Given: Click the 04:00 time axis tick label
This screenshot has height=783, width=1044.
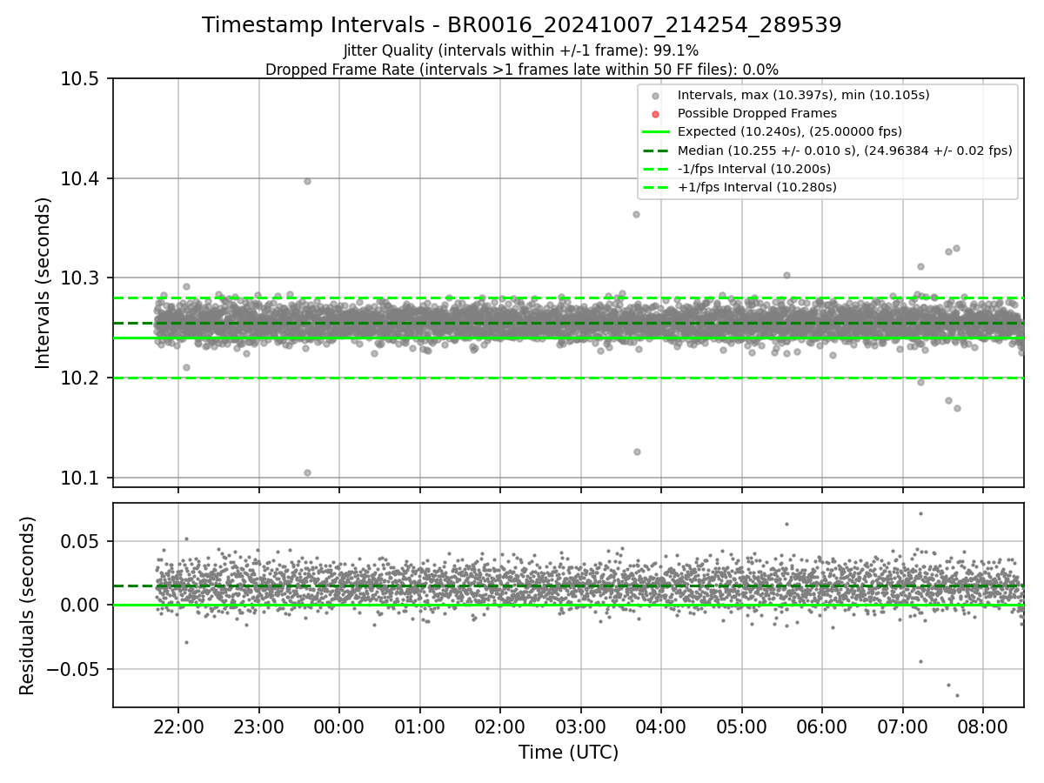Looking at the screenshot, I should tap(661, 725).
